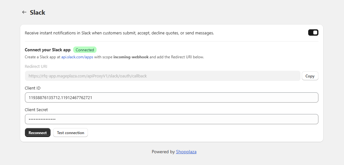The image size is (344, 165).
Task: Click the 'Client ID' label
Action: pos(33,88)
